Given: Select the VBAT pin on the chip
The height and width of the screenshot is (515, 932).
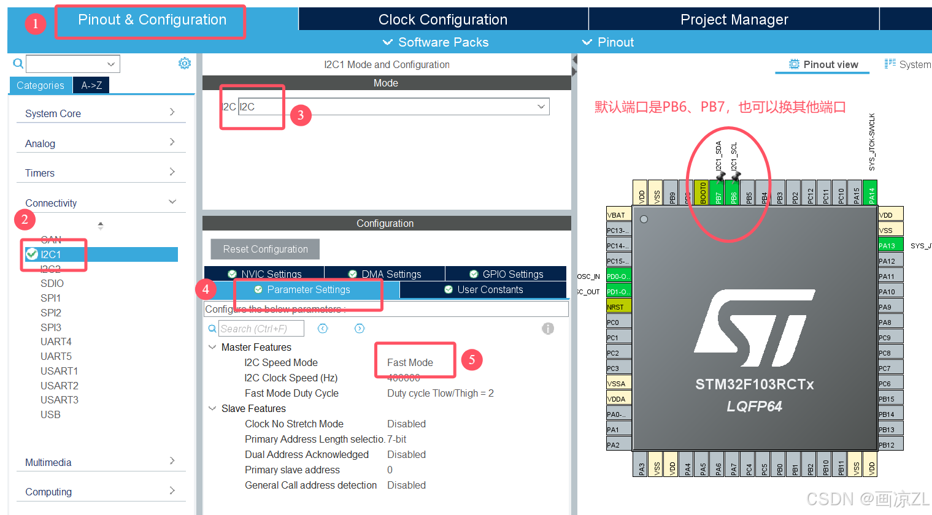Looking at the screenshot, I should coord(618,215).
